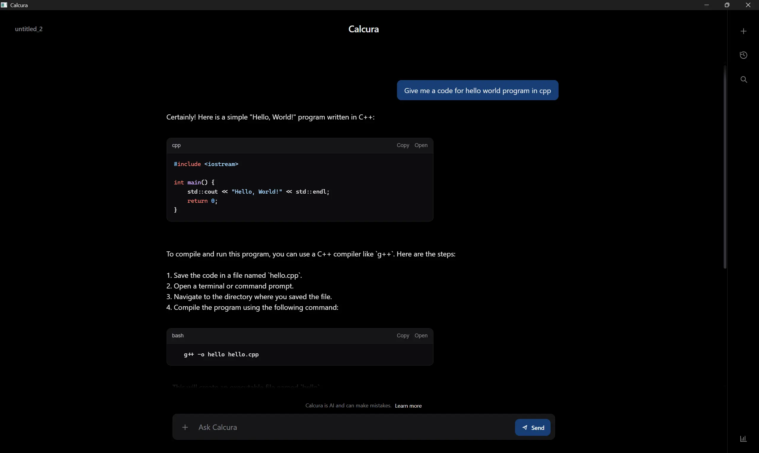
Task: Click the Calcura heading
Action: pyautogui.click(x=363, y=29)
